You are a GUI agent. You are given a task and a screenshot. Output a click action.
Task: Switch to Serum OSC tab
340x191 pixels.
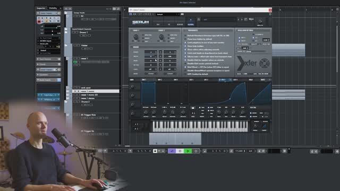[x=158, y=24]
